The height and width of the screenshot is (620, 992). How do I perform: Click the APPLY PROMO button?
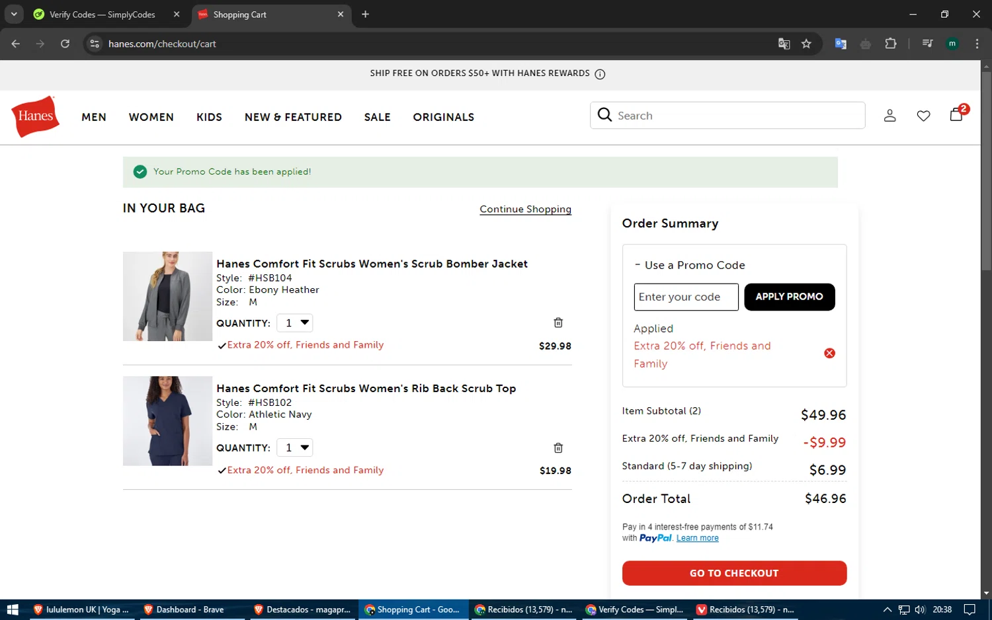[790, 297]
